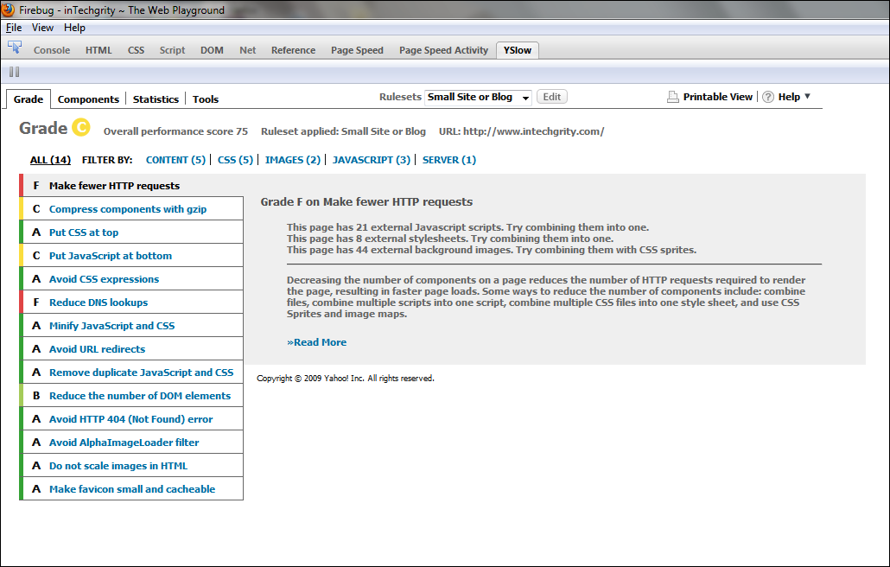890x567 pixels.
Task: Select Avoid HTTP 404 (Not Found) error
Action: pos(131,419)
